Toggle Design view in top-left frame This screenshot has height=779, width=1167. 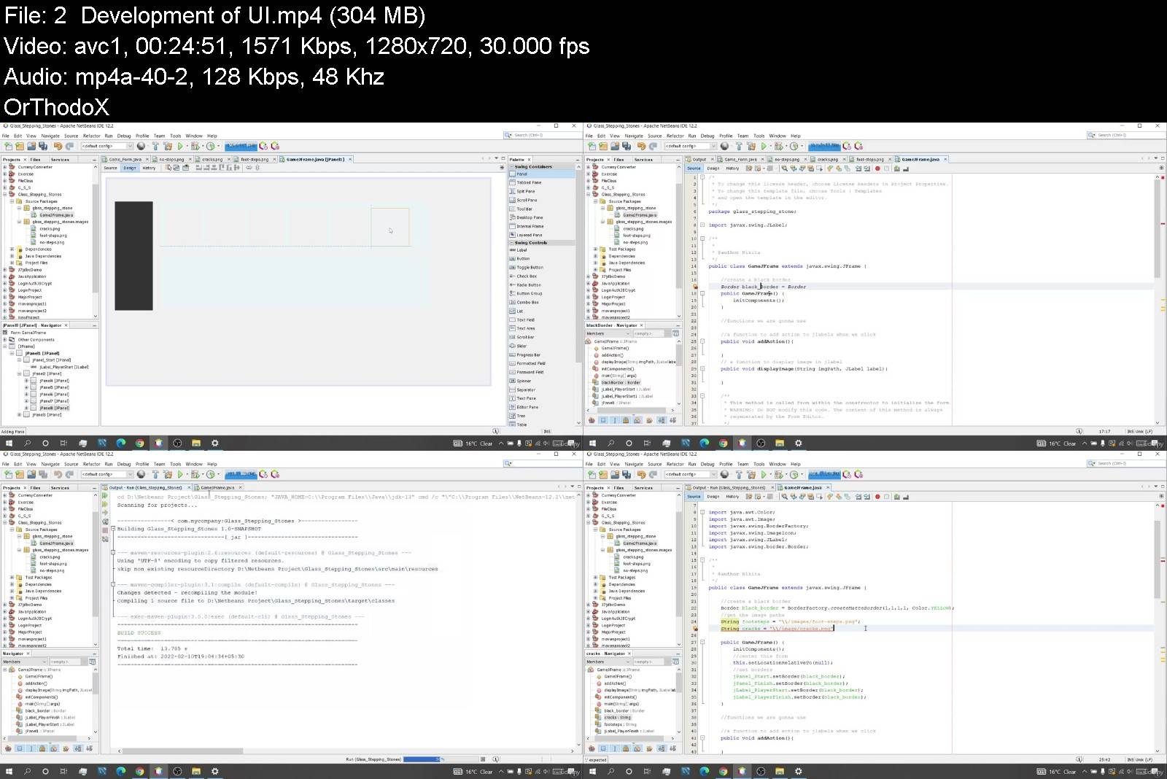130,168
